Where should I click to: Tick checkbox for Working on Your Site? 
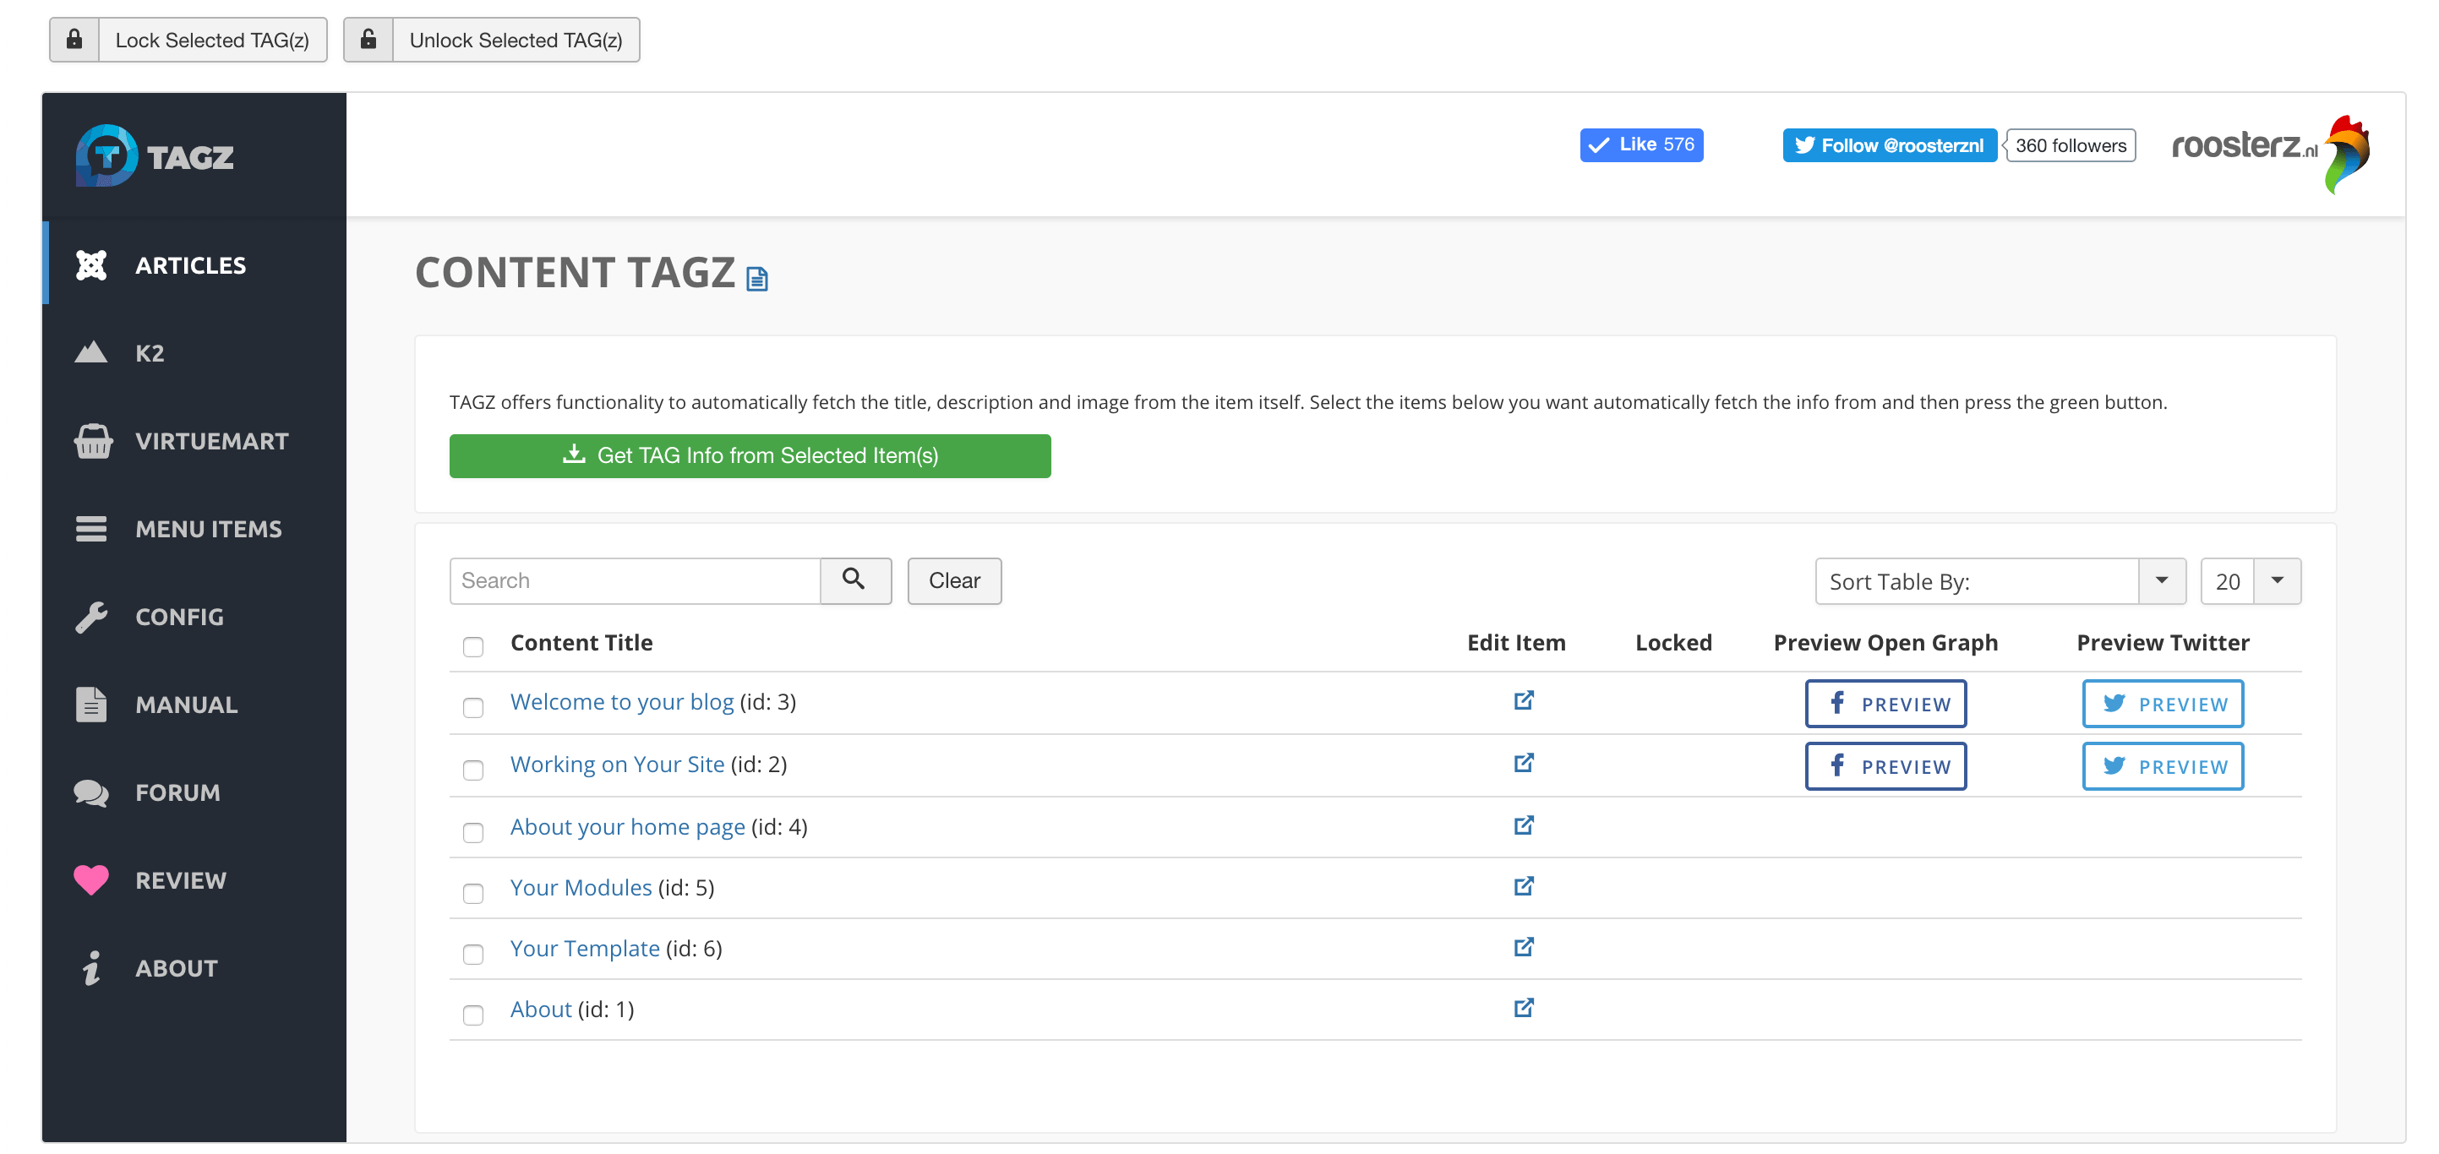point(472,770)
